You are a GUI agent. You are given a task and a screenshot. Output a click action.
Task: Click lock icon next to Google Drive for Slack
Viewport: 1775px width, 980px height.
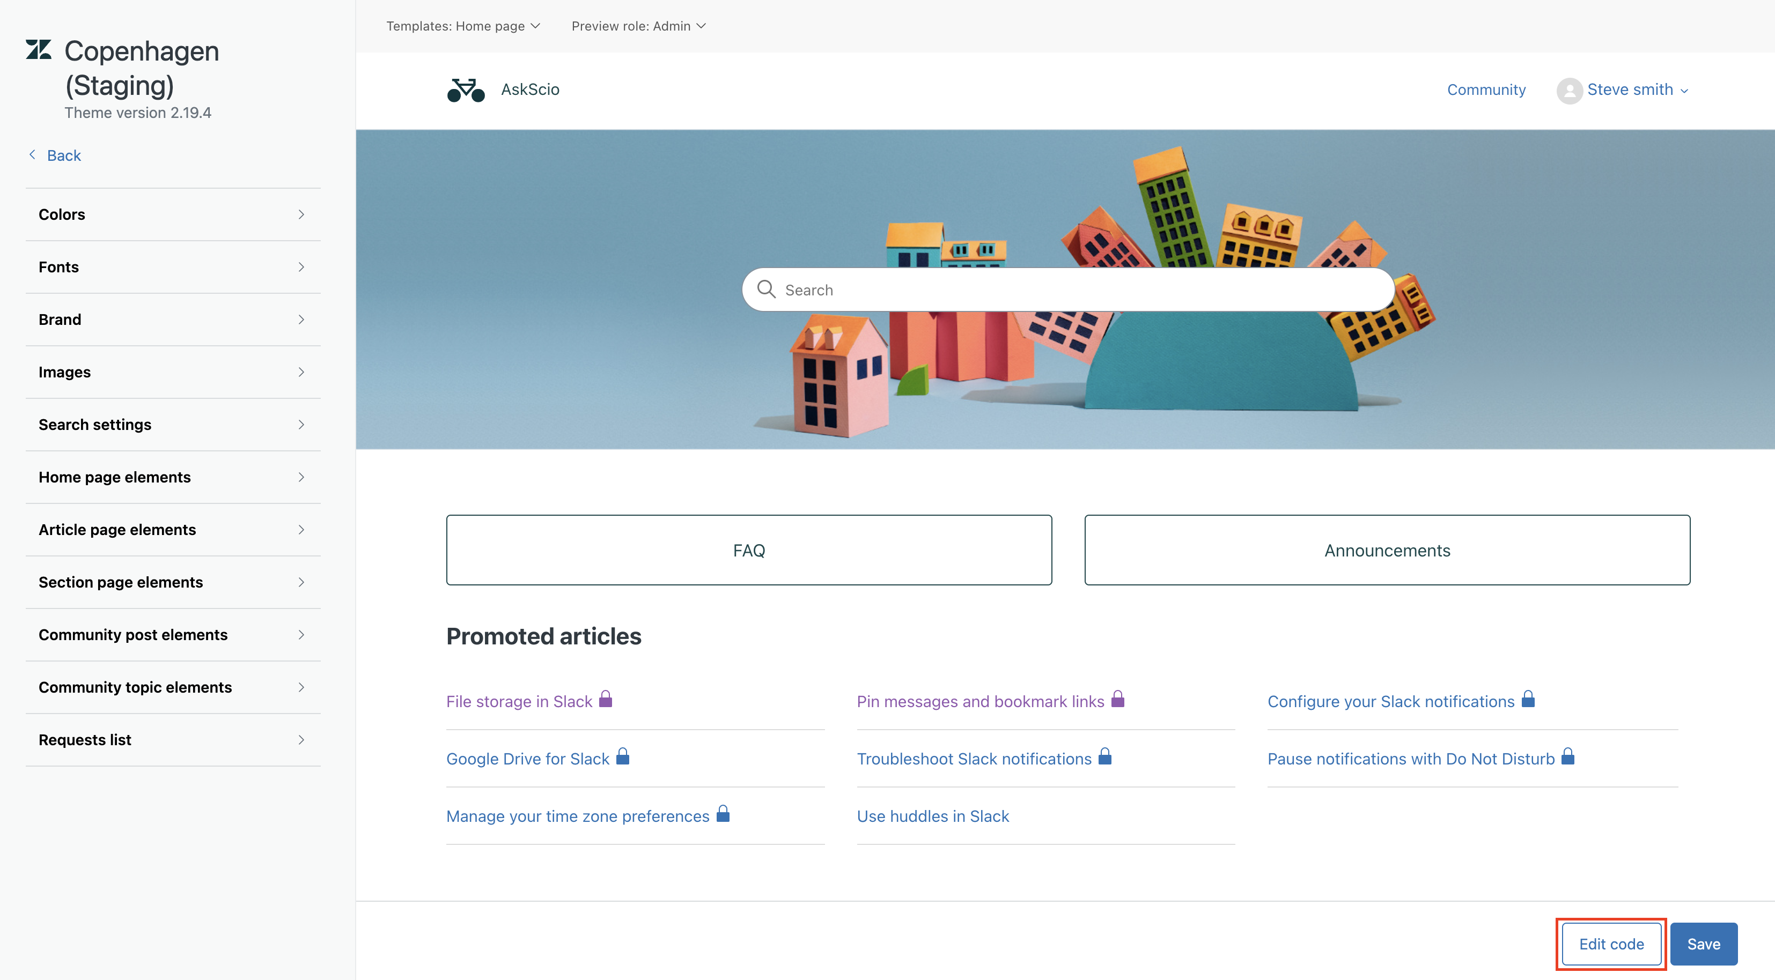click(623, 757)
